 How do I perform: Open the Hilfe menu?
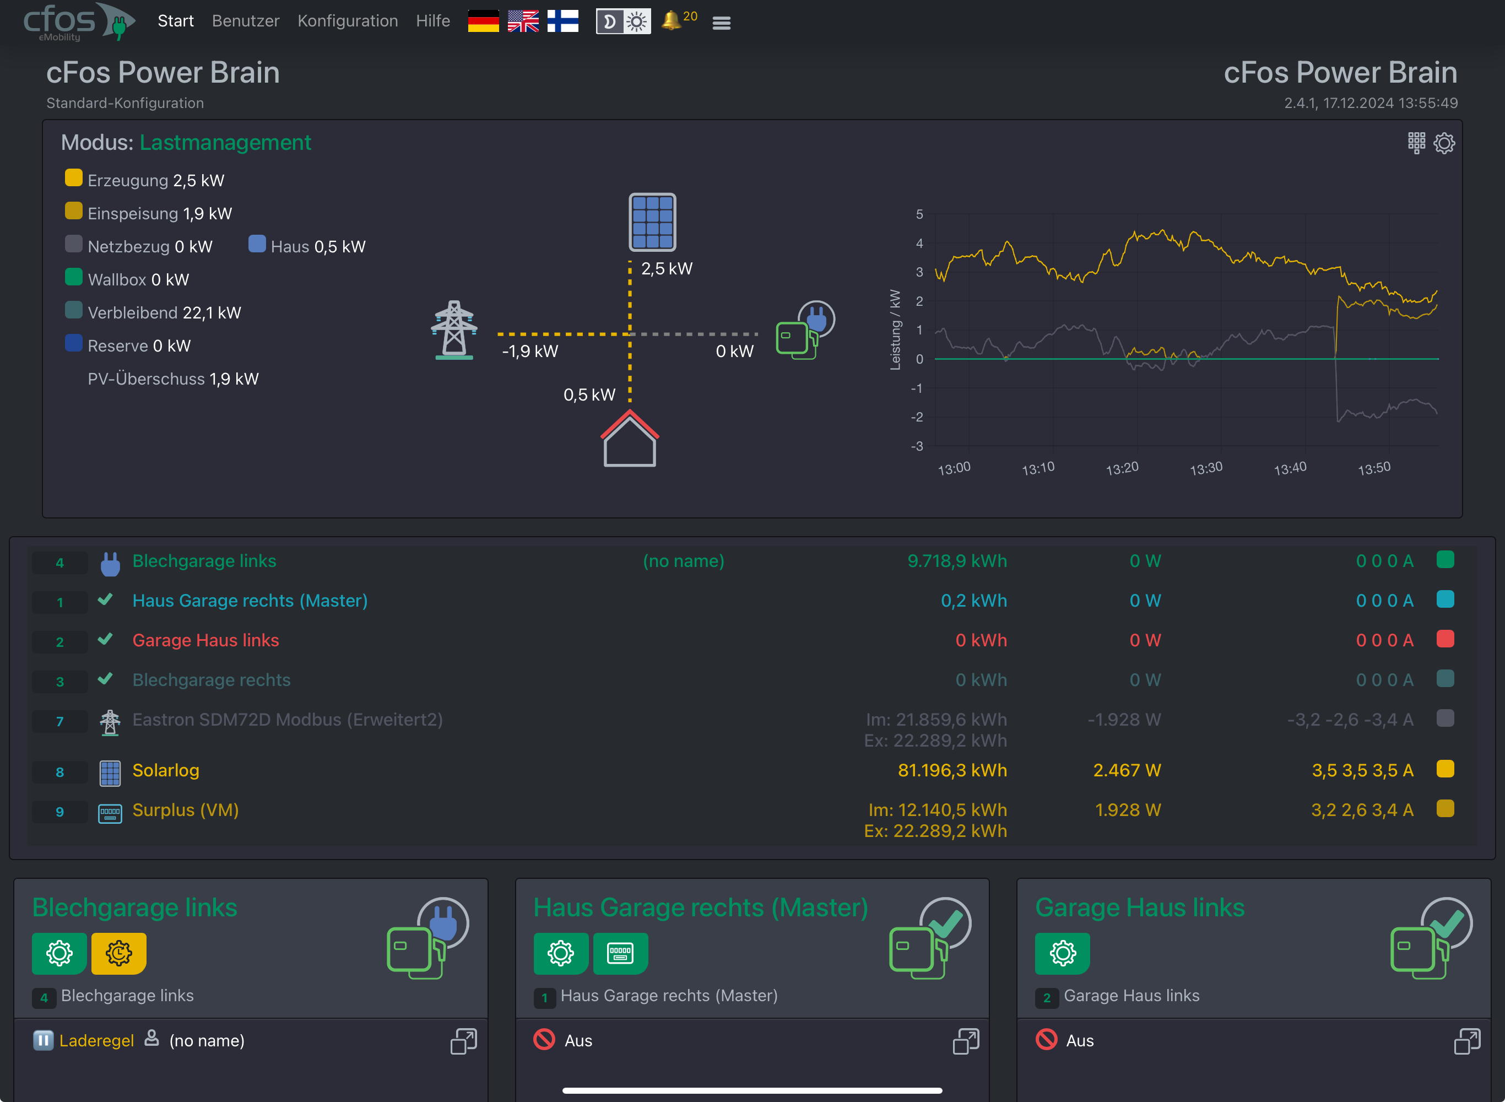click(433, 21)
